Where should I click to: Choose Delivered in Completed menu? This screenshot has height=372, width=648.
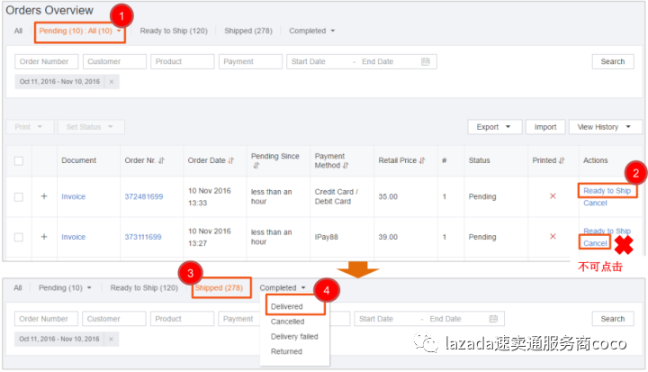tap(287, 306)
